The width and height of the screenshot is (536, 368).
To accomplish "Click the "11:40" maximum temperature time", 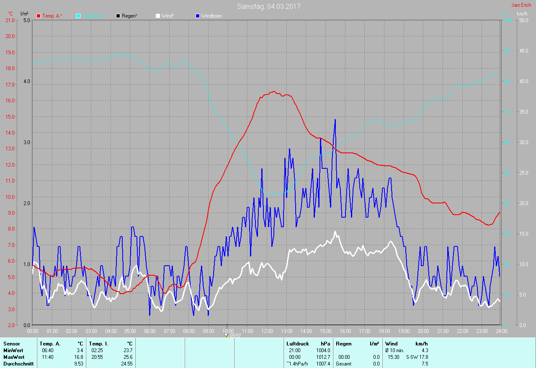I will coord(48,357).
